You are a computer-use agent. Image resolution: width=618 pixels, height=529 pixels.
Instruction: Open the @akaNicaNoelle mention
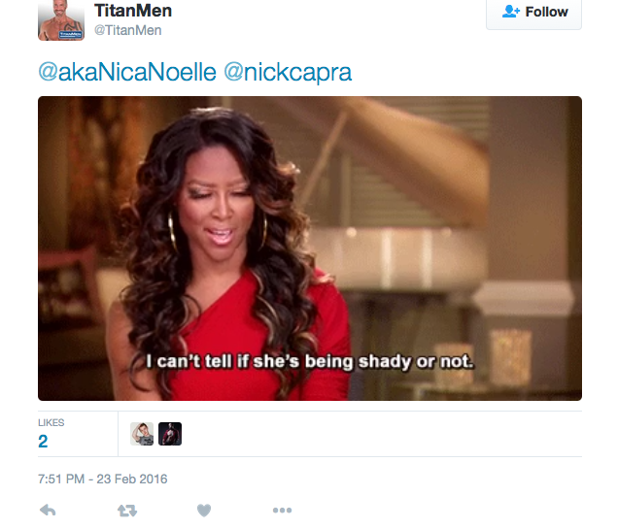(x=127, y=73)
